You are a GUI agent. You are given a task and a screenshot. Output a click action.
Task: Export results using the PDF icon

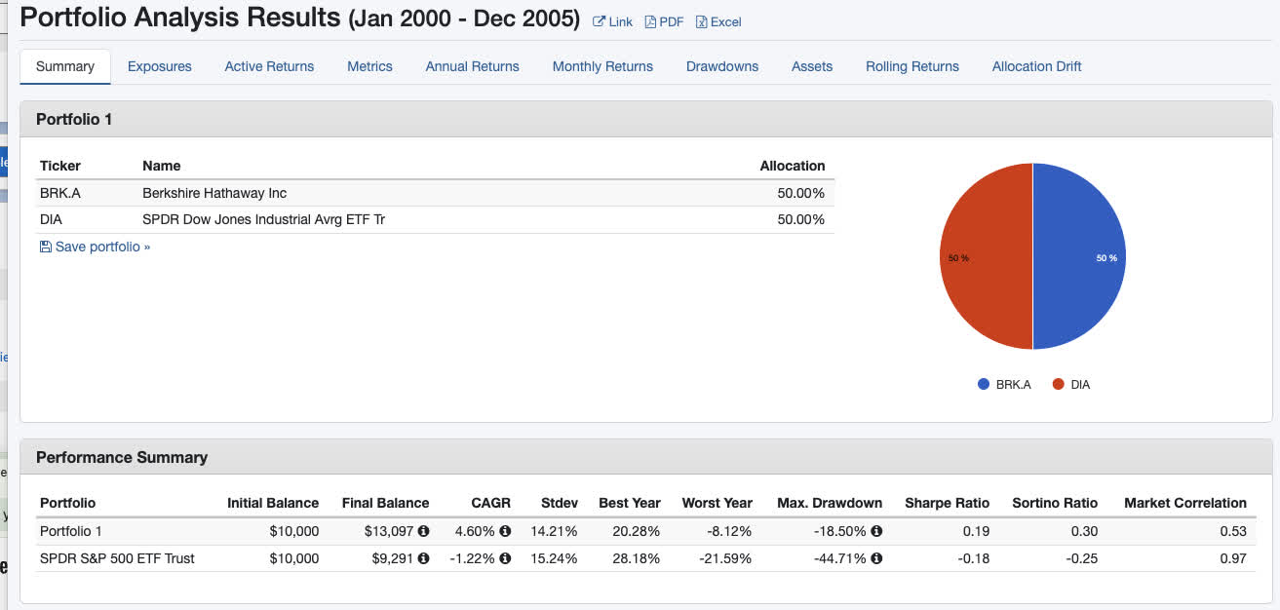click(650, 22)
